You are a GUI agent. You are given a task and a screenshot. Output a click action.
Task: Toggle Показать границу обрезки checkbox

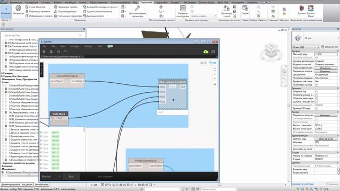317,95
